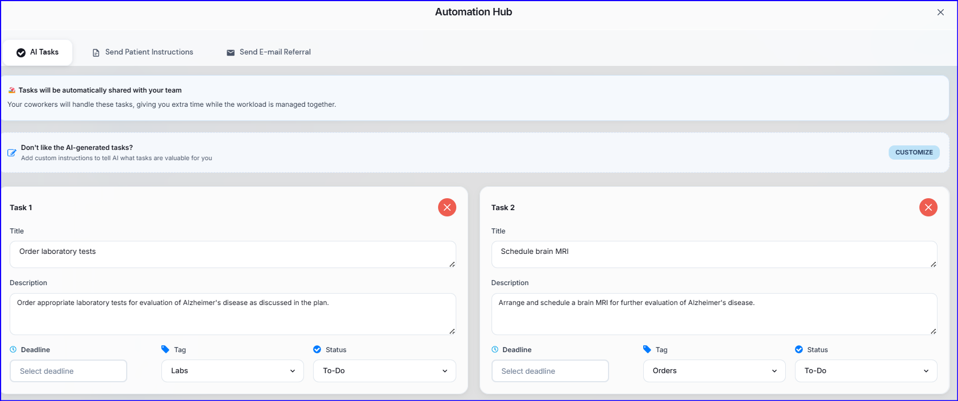The height and width of the screenshot is (401, 958).
Task: Click the CUSTOMIZE button
Action: tap(914, 152)
